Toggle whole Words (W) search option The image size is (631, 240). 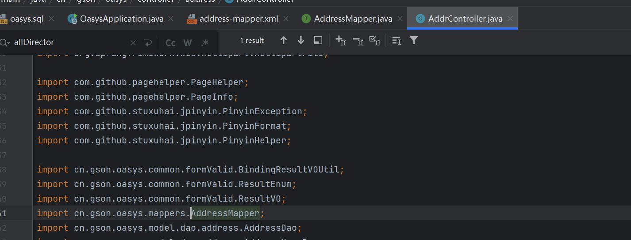tap(188, 43)
